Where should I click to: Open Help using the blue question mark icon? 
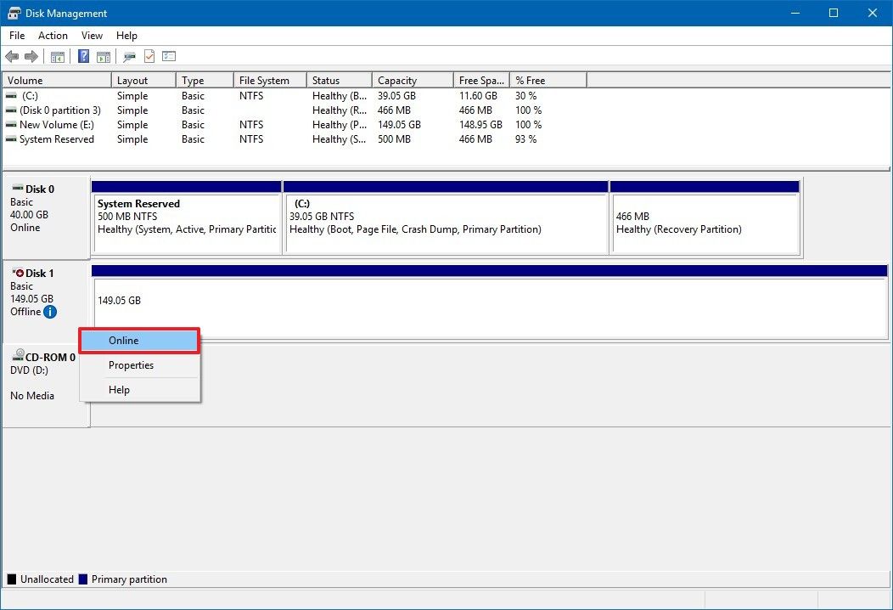(82, 56)
